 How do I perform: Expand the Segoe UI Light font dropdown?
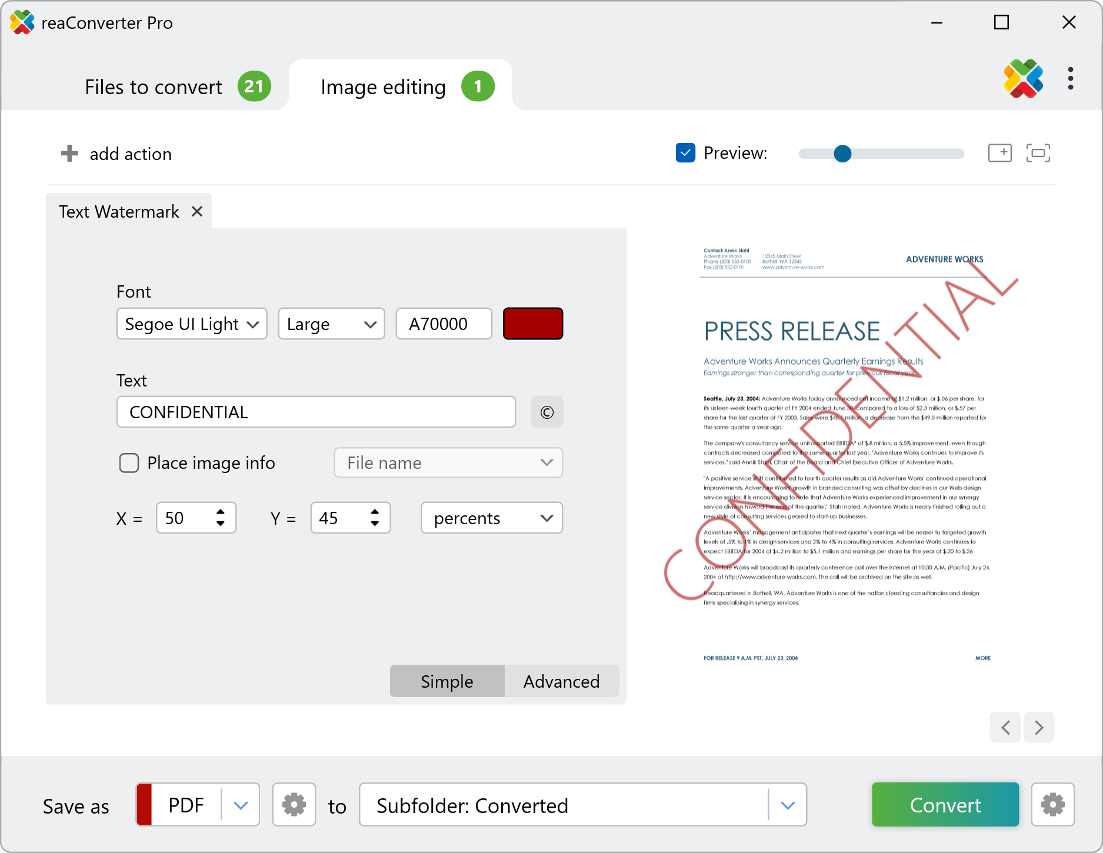(192, 324)
